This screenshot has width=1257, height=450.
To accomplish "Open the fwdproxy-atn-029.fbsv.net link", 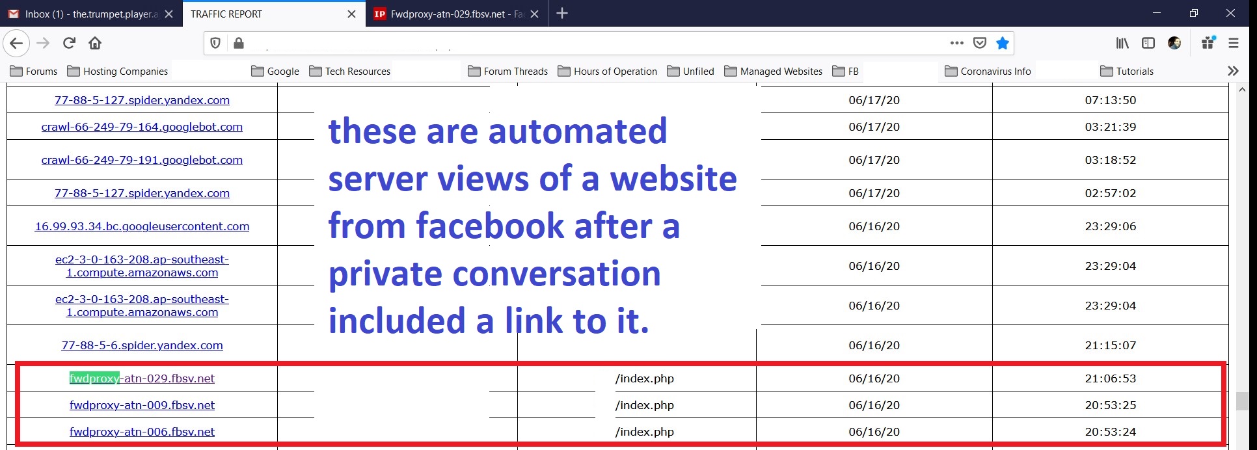I will [x=142, y=378].
